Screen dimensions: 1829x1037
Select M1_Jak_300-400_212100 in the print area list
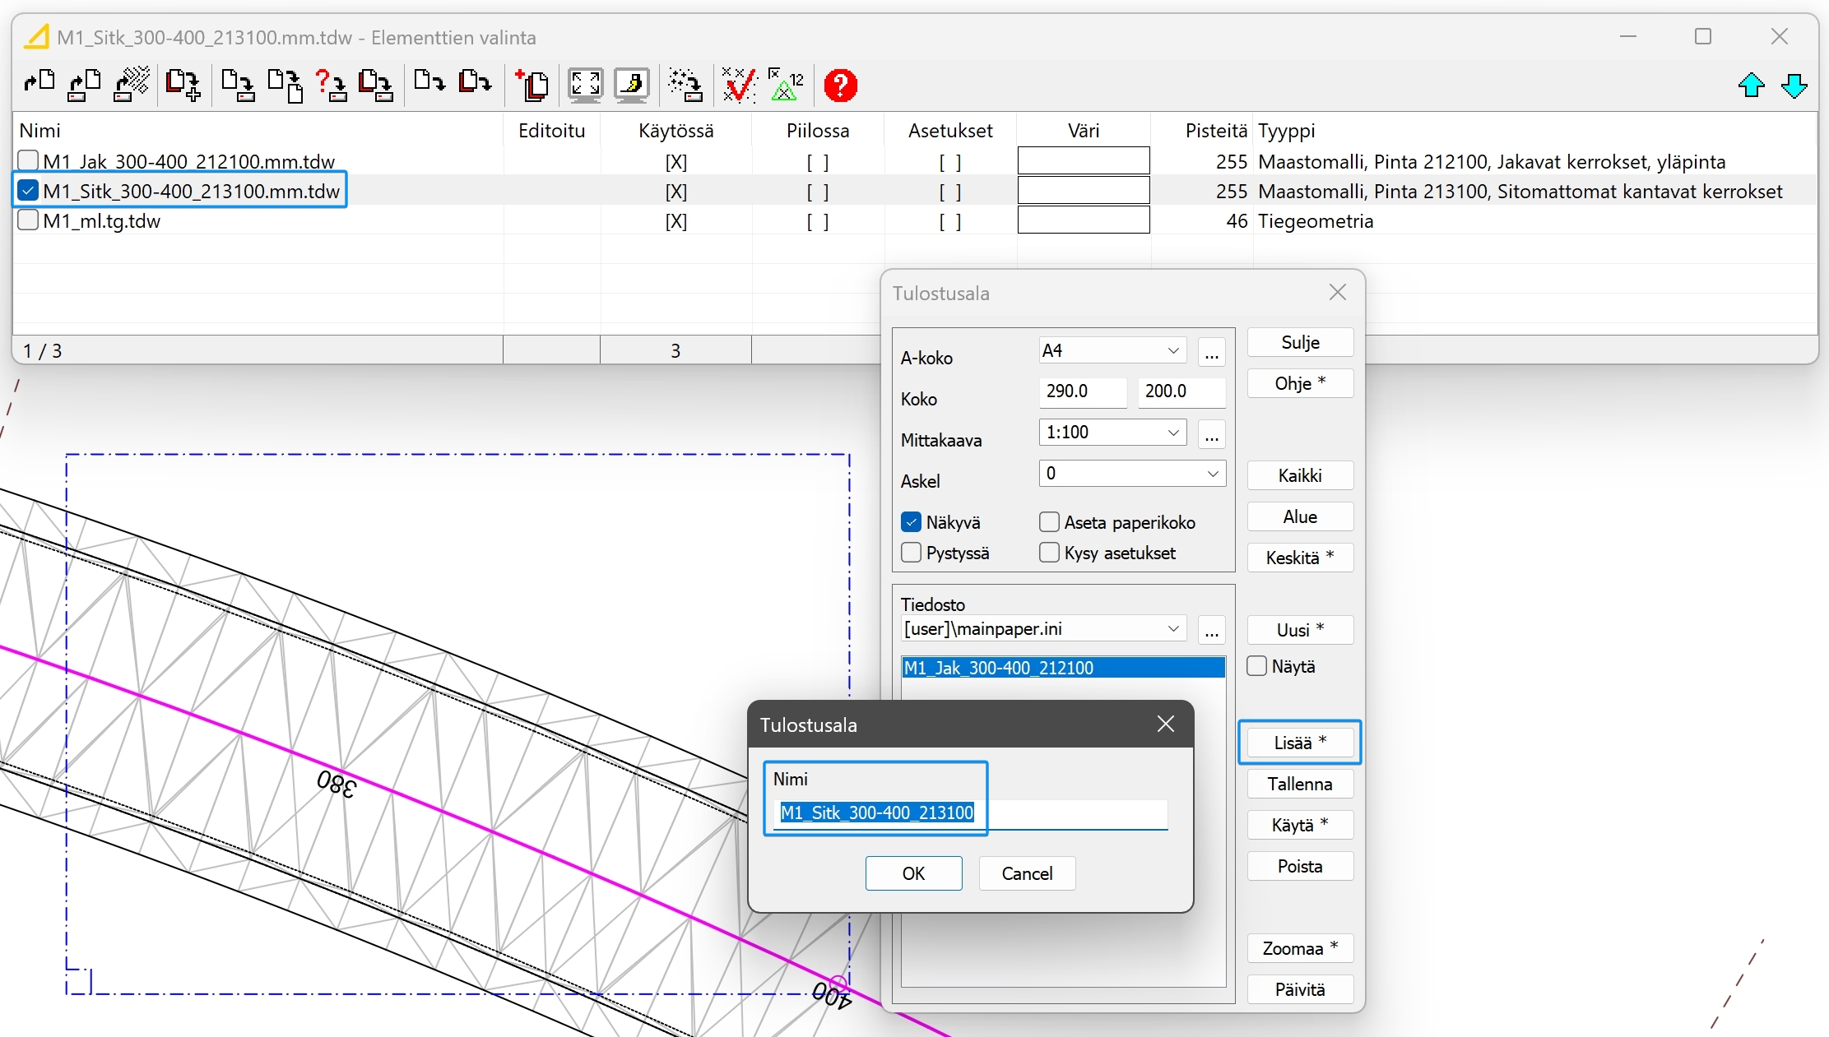point(1063,668)
